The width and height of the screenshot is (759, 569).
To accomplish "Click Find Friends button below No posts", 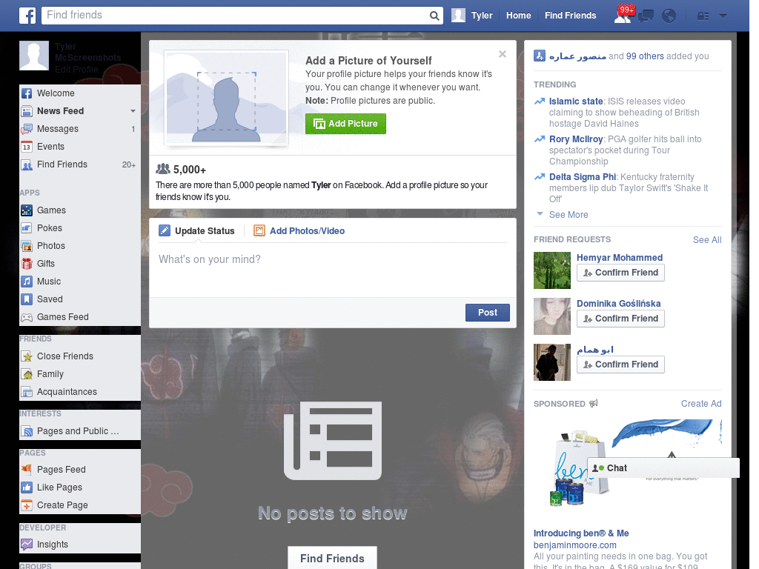I will [x=332, y=559].
